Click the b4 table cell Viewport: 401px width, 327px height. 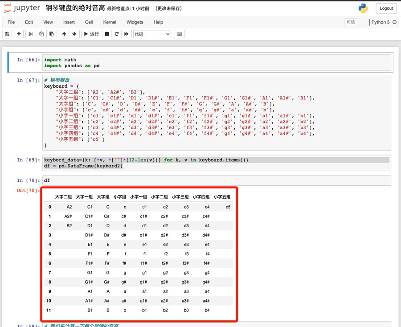(207, 310)
